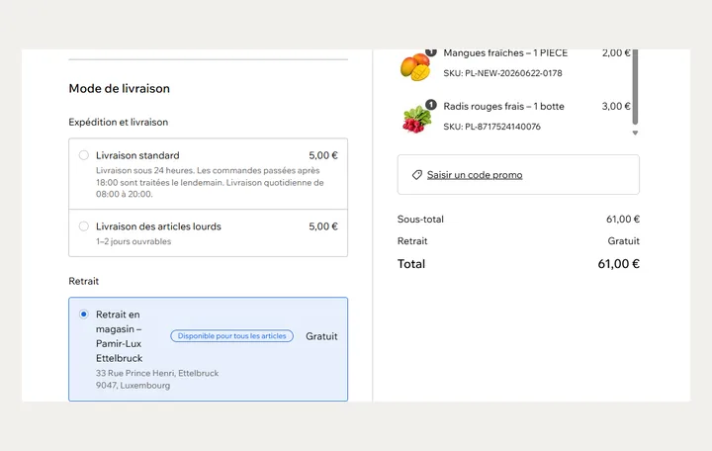Click the 1–2 jours ouvrables description

(x=133, y=241)
